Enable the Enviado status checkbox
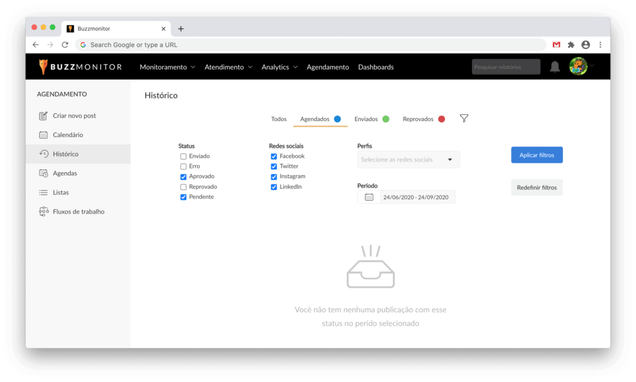Screen dimensions: 636x382 (x=183, y=157)
